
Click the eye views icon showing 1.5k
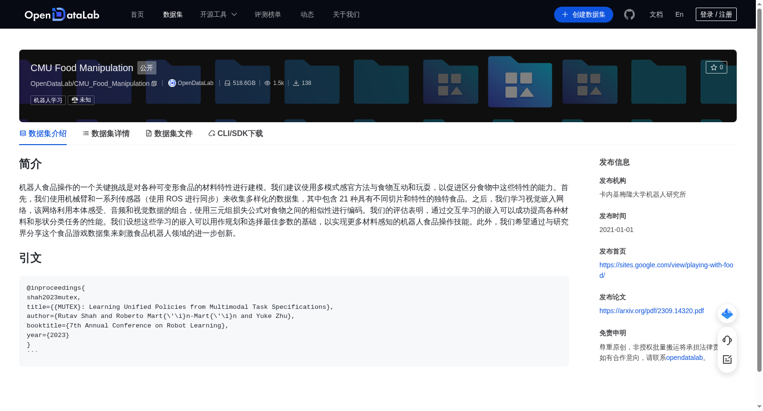click(268, 83)
